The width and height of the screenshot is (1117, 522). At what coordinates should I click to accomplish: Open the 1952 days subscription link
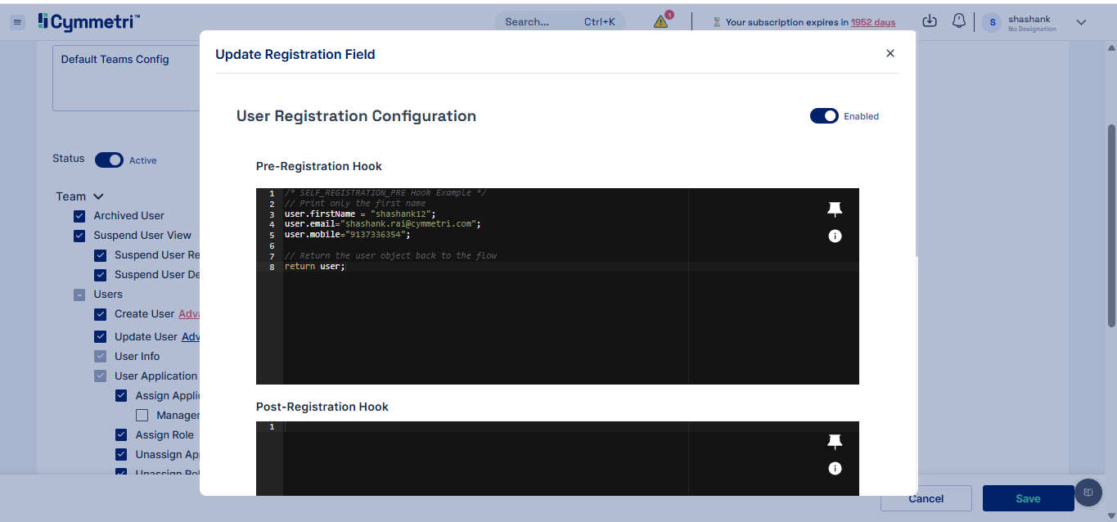tap(873, 22)
